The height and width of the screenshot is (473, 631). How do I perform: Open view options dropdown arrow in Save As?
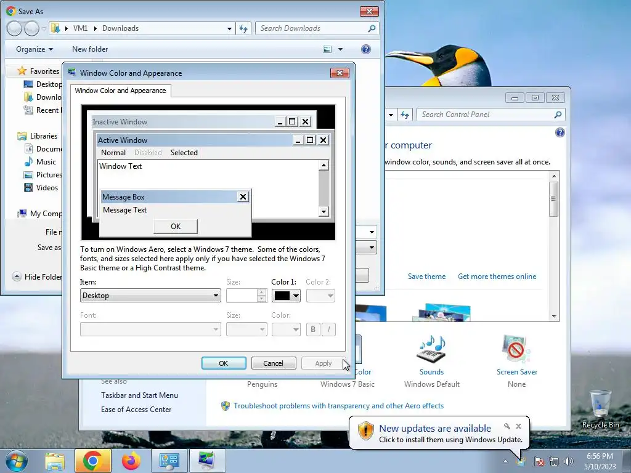click(340, 49)
